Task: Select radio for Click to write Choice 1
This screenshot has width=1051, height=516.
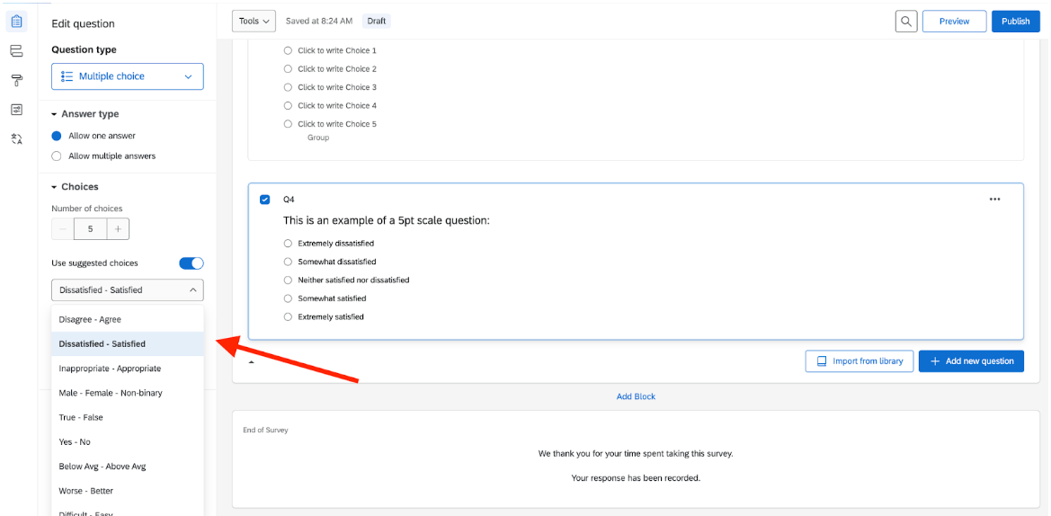Action: point(289,50)
